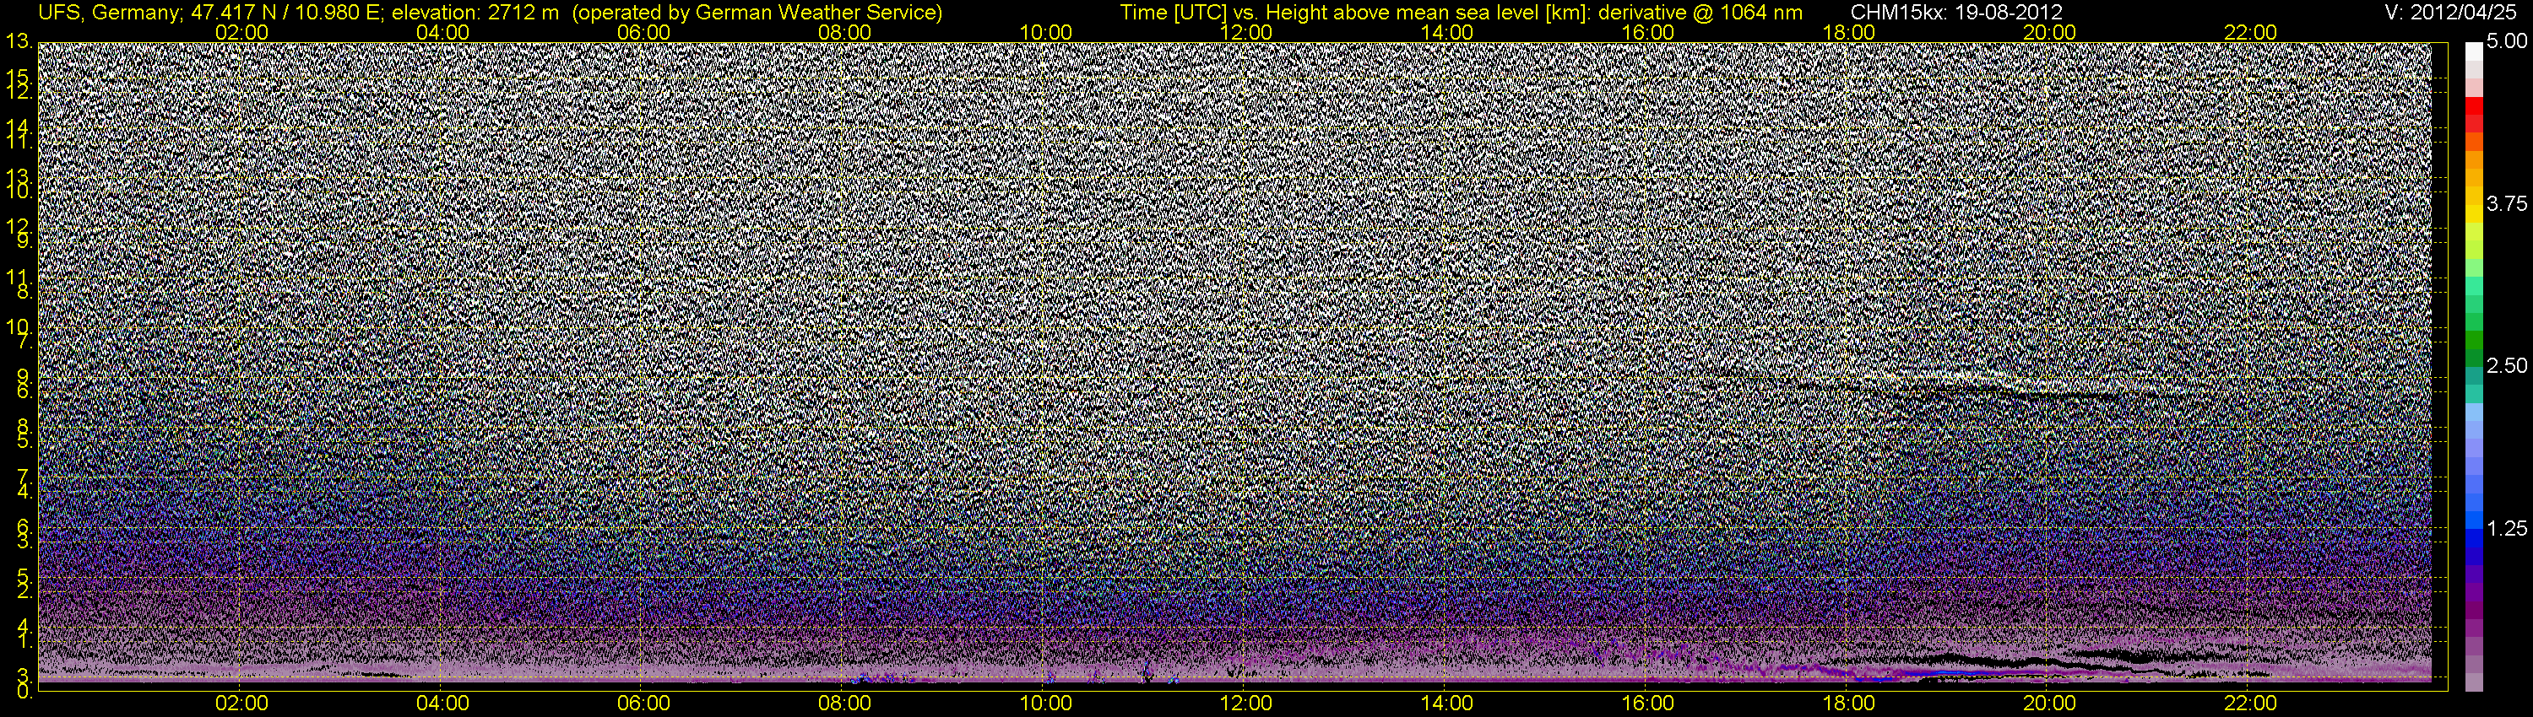Click the 02:00 label on the top time axis

241,32
